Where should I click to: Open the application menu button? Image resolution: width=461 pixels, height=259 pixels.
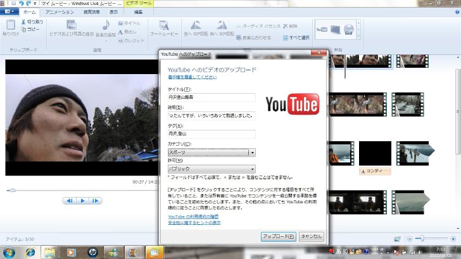coord(9,12)
